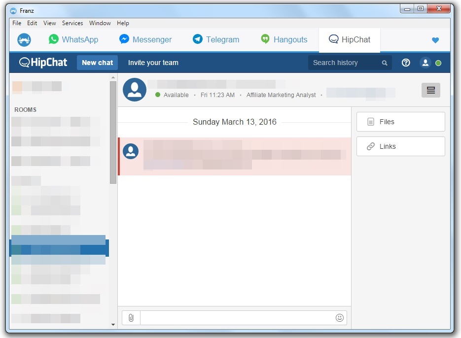This screenshot has height=338, width=461.
Task: Open the File menu
Action: coord(17,23)
